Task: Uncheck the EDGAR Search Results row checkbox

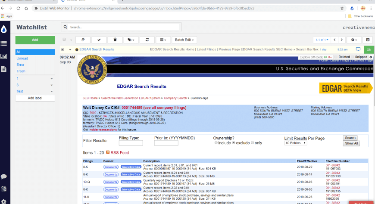Action: click(64, 49)
